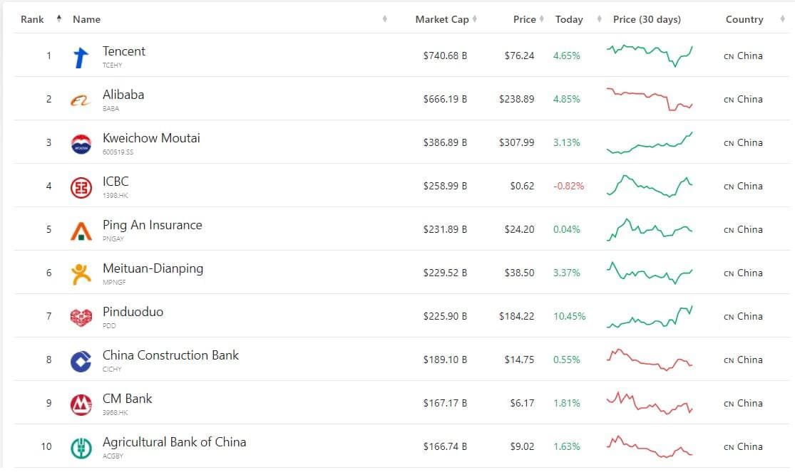Click the 1398.HK ticker symbol

pyautogui.click(x=115, y=196)
